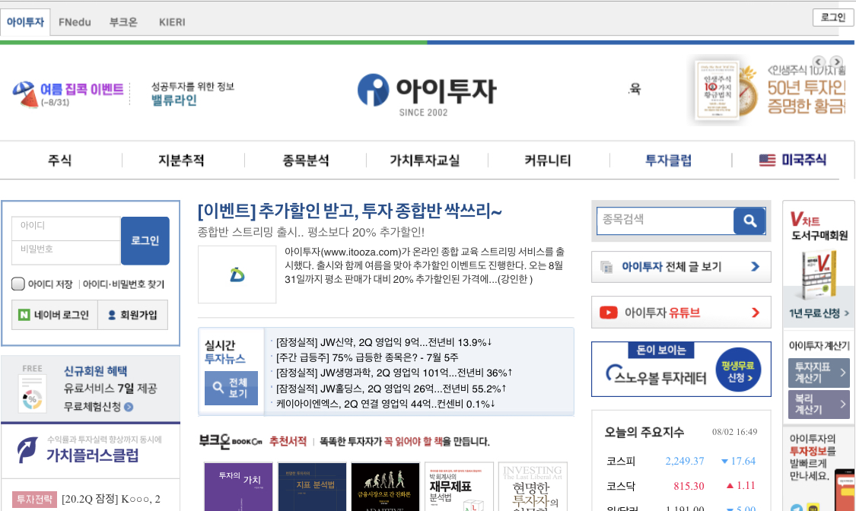Open the 가치투자교실 menu

tap(425, 160)
